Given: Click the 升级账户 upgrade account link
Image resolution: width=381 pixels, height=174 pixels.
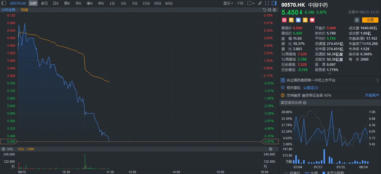Looking at the screenshot, I should pos(372,95).
